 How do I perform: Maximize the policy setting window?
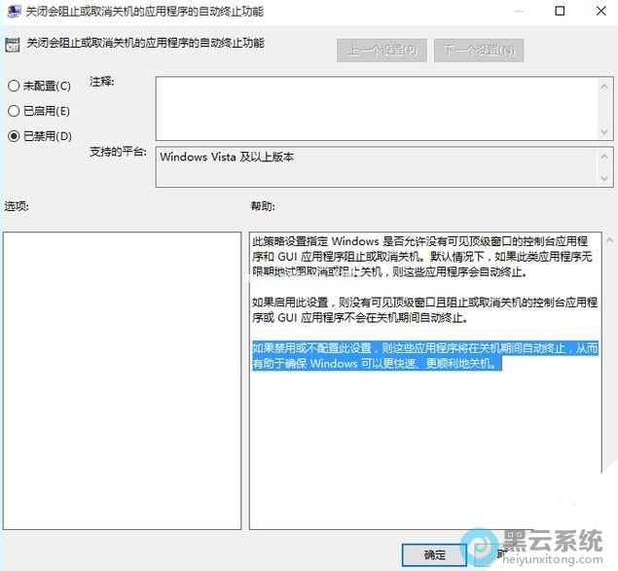[x=559, y=12]
